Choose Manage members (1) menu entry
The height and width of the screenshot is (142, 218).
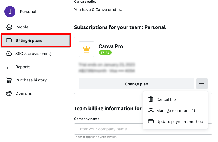click(175, 111)
